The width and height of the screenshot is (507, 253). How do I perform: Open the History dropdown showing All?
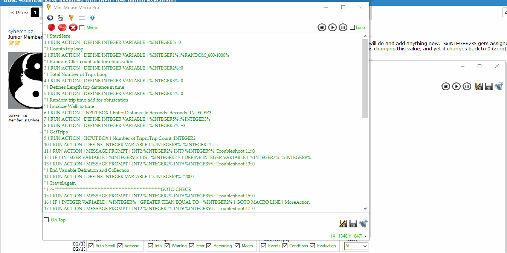coord(356,246)
